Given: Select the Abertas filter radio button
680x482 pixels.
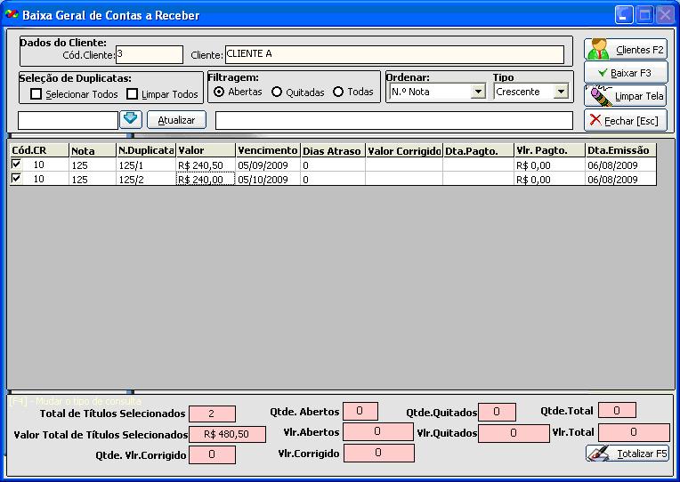Looking at the screenshot, I should (x=219, y=92).
